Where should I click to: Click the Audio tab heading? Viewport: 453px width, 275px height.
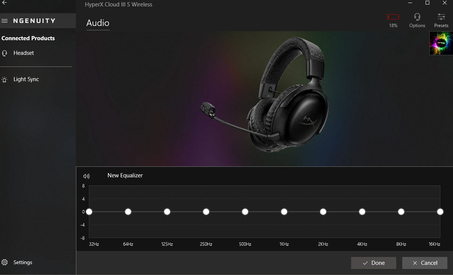point(98,23)
